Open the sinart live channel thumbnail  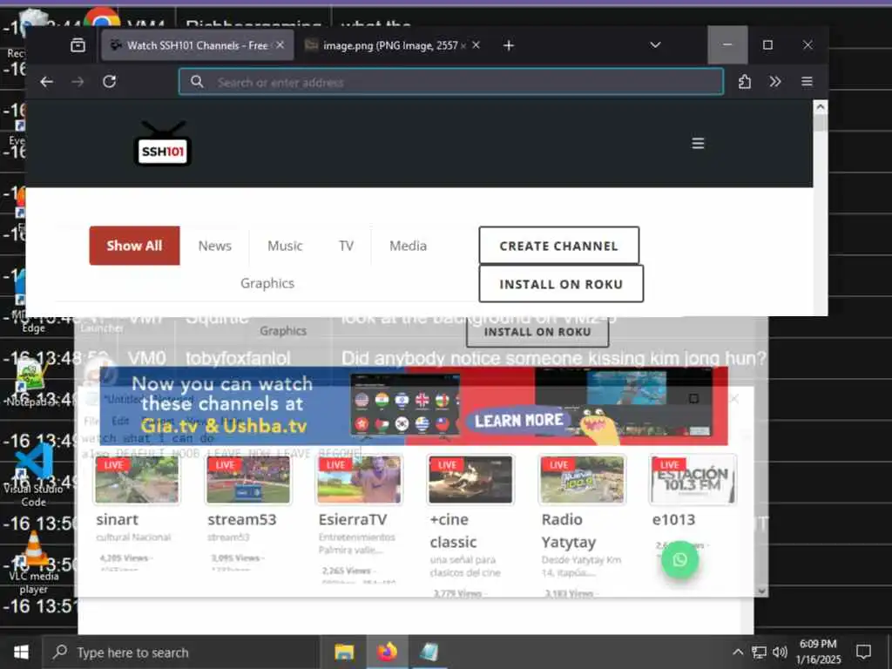click(137, 480)
